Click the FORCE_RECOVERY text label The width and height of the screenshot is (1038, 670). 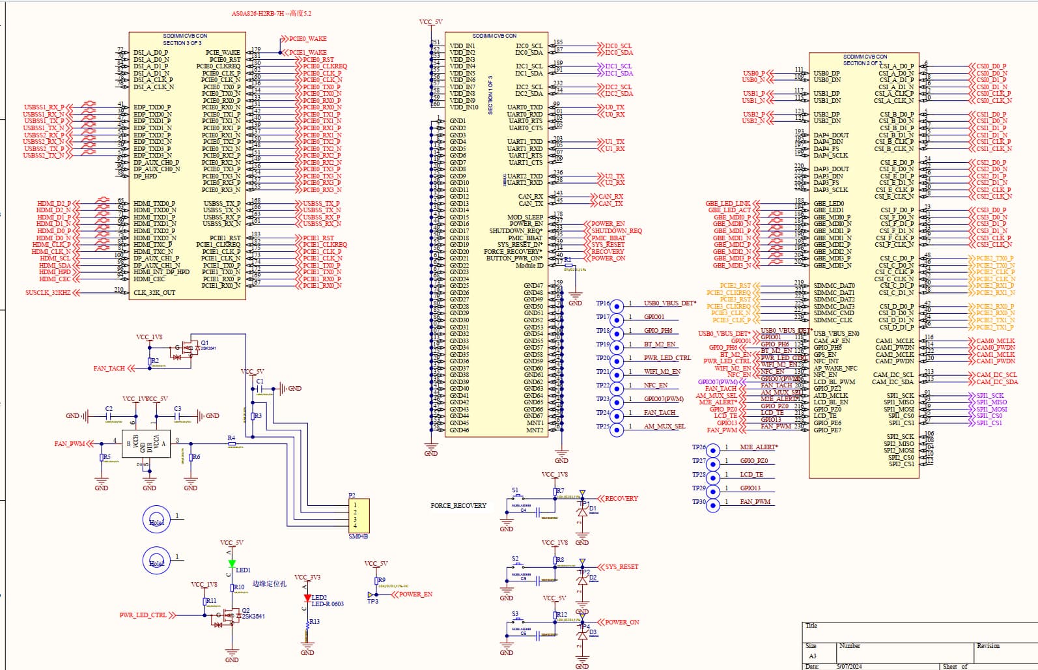pos(458,505)
